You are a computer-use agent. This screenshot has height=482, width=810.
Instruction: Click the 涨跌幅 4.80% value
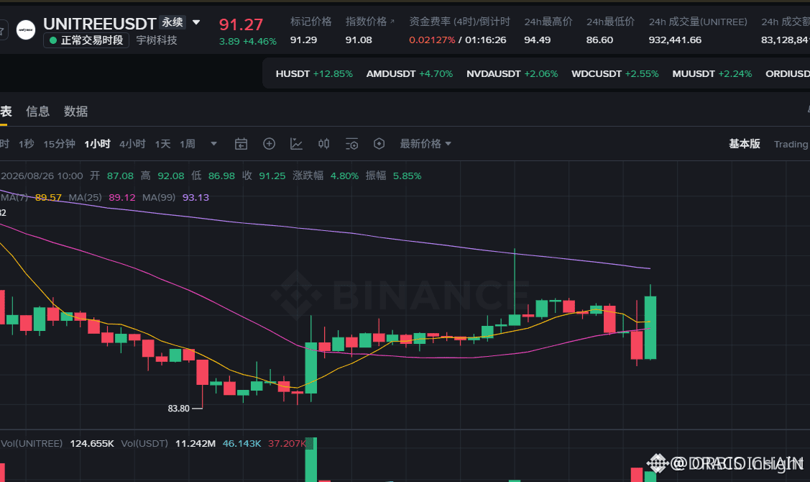click(x=344, y=176)
